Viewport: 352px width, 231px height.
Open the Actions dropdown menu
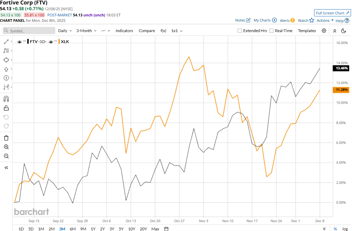click(x=325, y=20)
